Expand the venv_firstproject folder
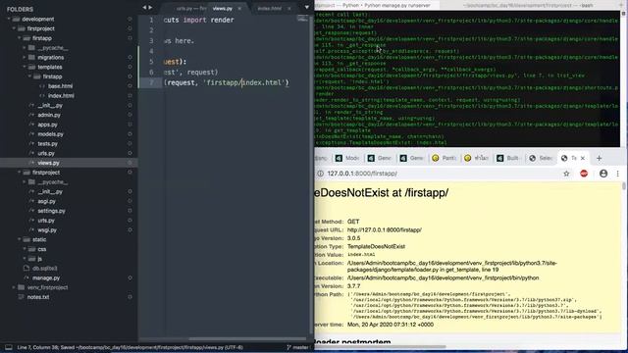Screen dimensions: 628x353 (x=14, y=287)
